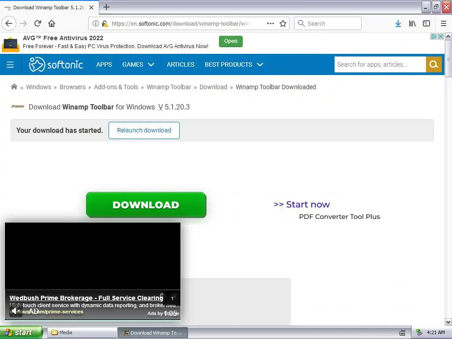The height and width of the screenshot is (339, 452).
Task: Open Wedbush Prime Brokerage ad headline
Action: (86, 298)
